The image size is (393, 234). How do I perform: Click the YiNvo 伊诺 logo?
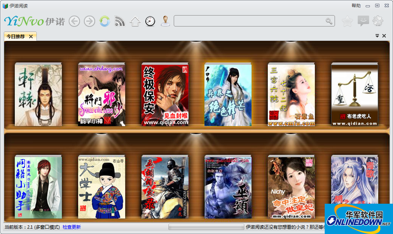click(x=35, y=21)
